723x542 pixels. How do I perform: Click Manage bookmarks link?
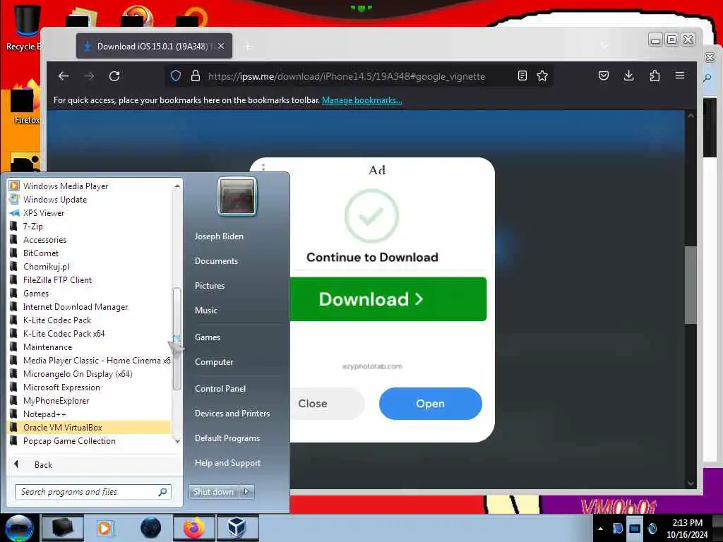tap(362, 100)
